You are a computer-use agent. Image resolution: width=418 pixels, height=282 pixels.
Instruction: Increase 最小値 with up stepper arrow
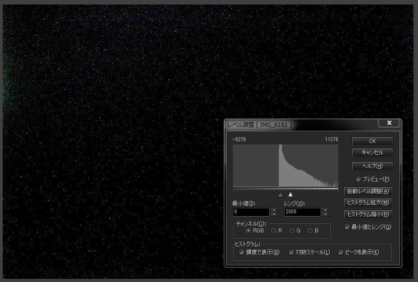pyautogui.click(x=274, y=210)
